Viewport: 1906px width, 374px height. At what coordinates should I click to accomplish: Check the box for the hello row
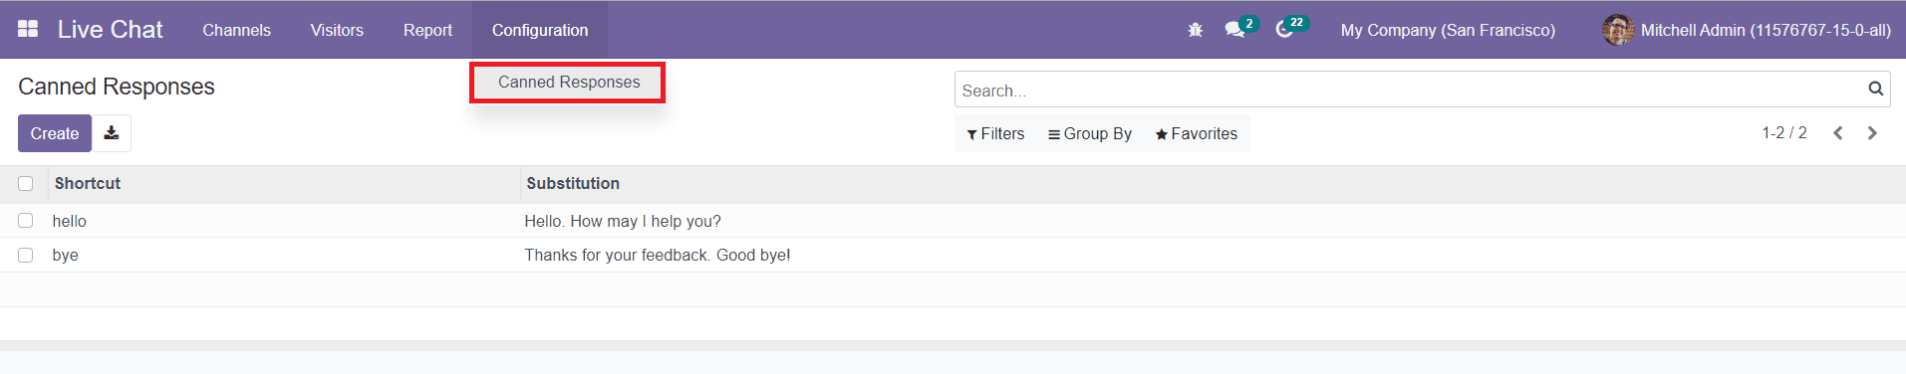tap(26, 221)
